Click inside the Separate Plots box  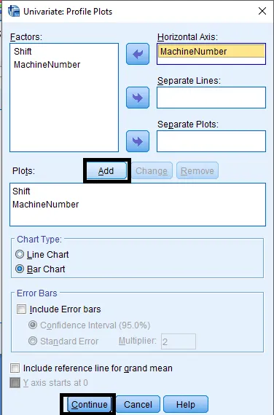[211, 141]
